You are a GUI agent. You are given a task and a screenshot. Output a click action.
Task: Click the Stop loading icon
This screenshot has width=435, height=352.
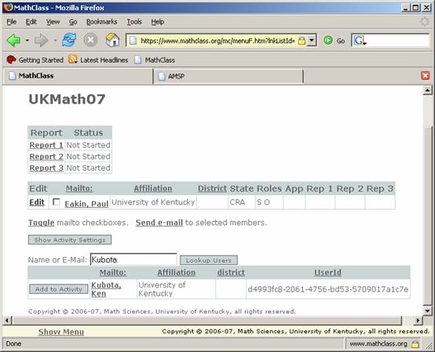click(90, 40)
